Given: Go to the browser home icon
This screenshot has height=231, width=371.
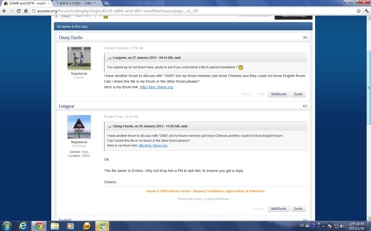Looking at the screenshot, I should pyautogui.click(x=26, y=11).
